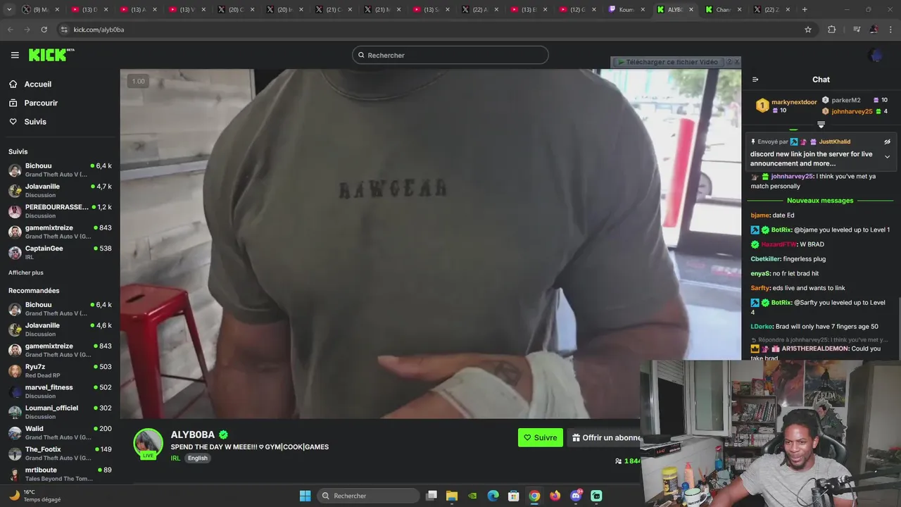
Task: Click the 1.00 playback speed badge
Action: click(138, 81)
